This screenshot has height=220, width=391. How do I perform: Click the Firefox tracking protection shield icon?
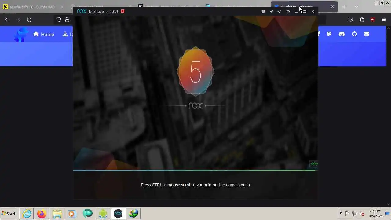(59, 20)
